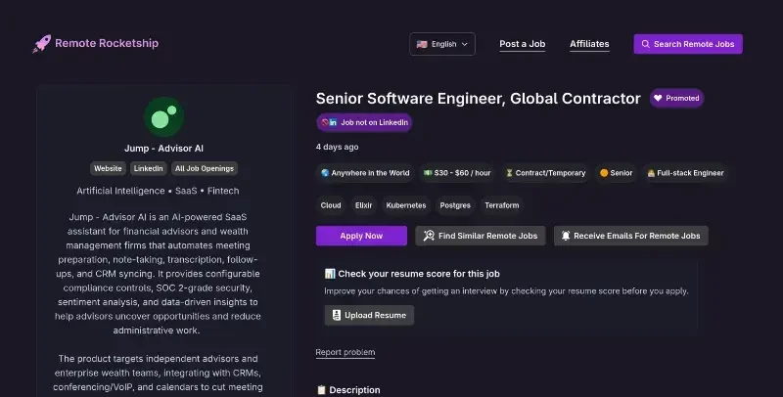Select the $30 - $60 / hour salary tag
This screenshot has width=783, height=397.
457,173
